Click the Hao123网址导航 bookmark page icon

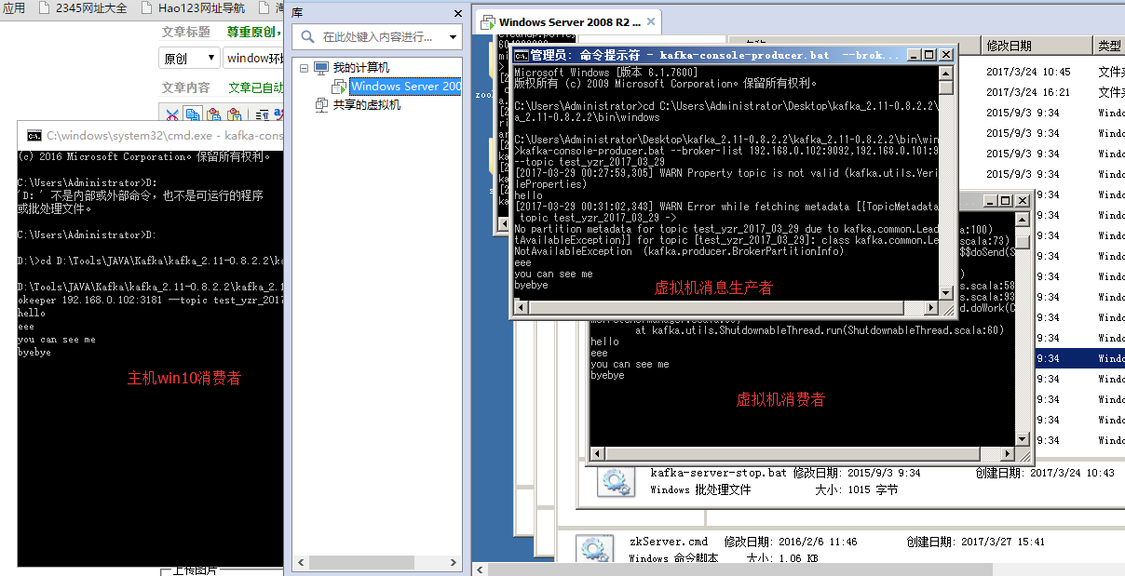pos(147,7)
